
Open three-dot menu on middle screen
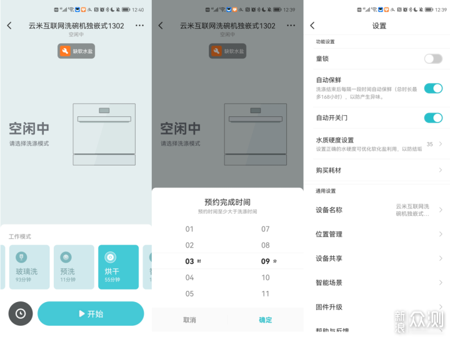(291, 26)
